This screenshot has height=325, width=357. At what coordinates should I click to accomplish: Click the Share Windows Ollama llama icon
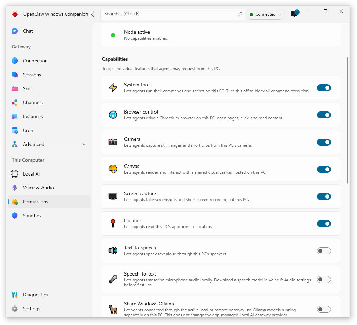[113, 309]
